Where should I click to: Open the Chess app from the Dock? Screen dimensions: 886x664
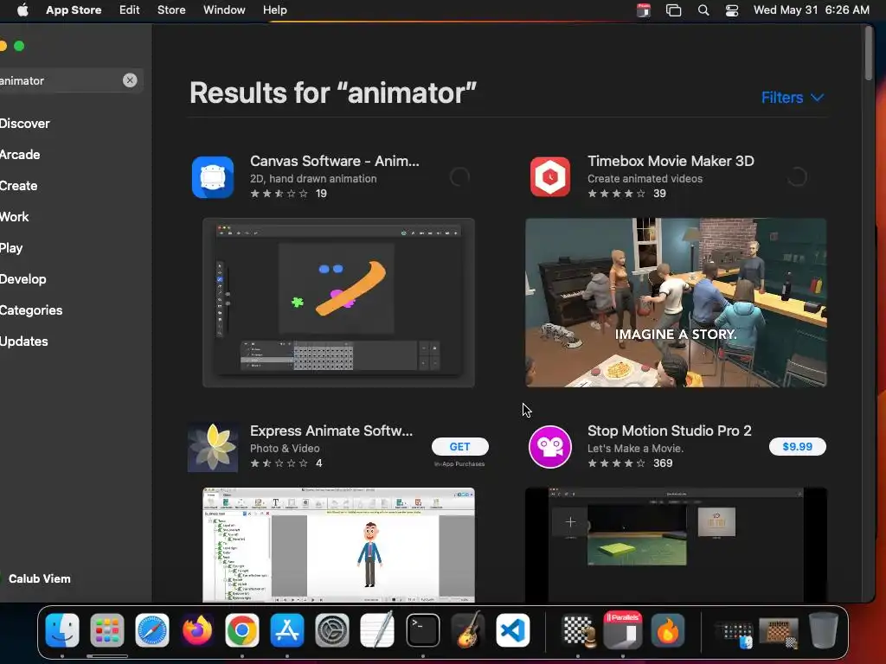point(577,630)
